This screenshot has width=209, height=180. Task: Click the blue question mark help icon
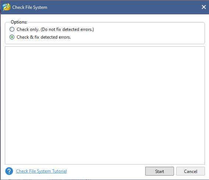(9, 171)
